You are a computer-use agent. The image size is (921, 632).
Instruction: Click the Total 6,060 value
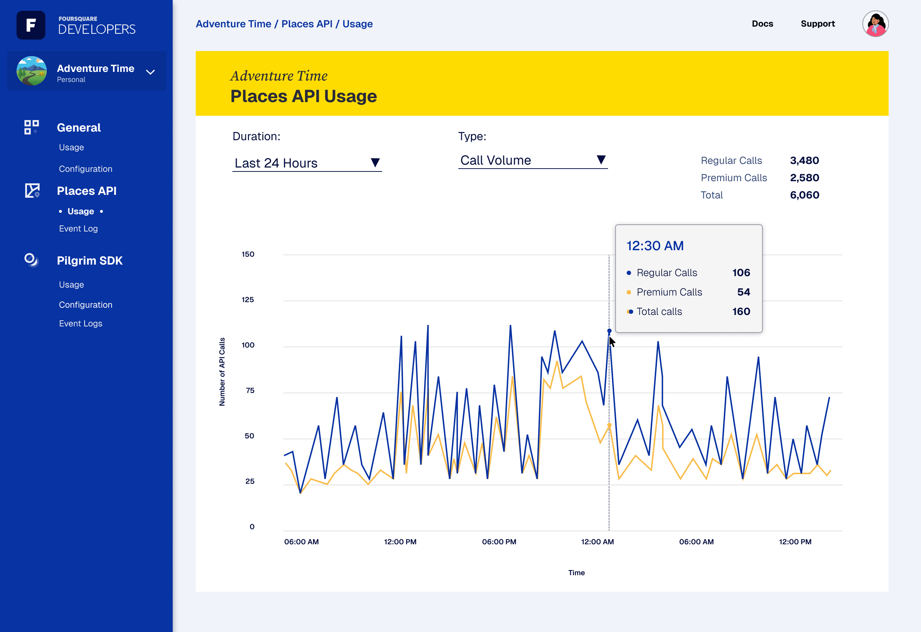[x=804, y=195]
